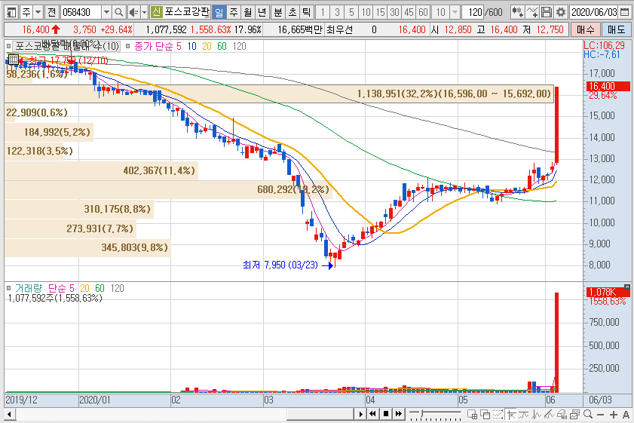The height and width of the screenshot is (423, 634).
Task: Rewind the chart replay
Action: pyautogui.click(x=373, y=414)
